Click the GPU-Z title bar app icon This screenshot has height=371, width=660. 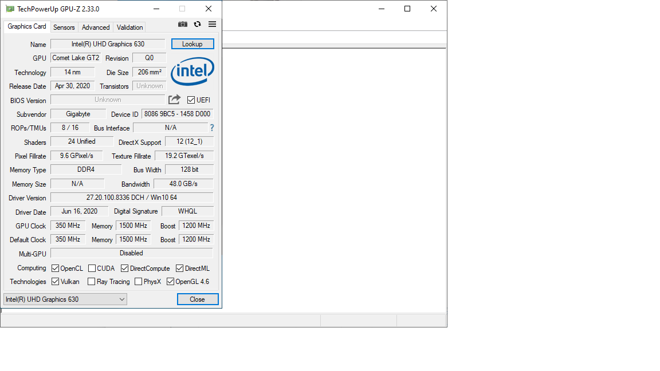point(10,9)
